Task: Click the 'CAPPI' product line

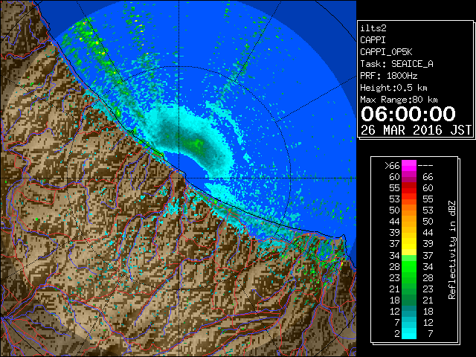Action: pos(373,40)
